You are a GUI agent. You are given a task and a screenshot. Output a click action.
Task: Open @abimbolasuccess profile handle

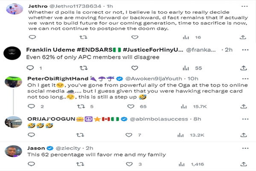tap(159, 119)
